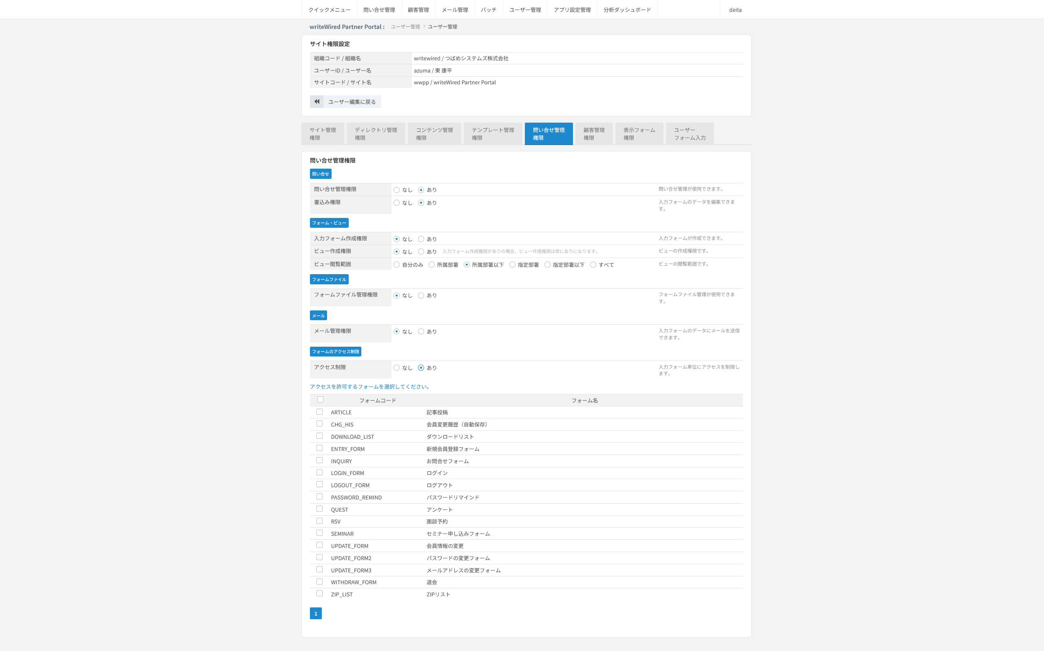
Task: Check the INQUIRY form checkbox
Action: [319, 460]
